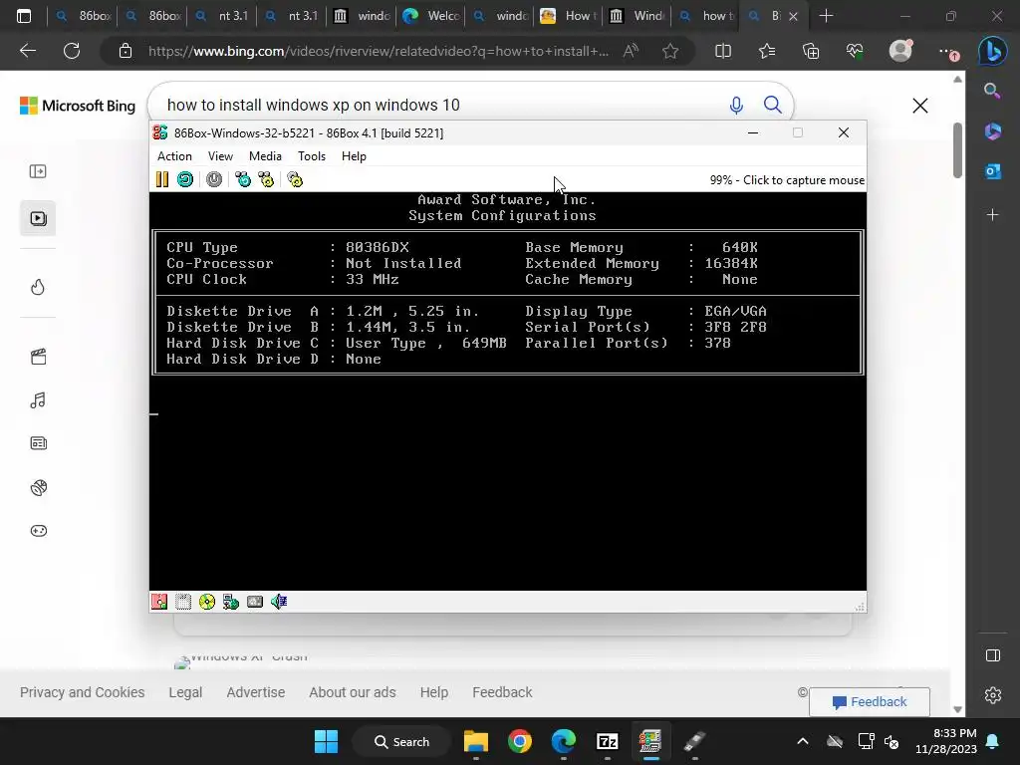Click the Bing search query field
The width and height of the screenshot is (1020, 765).
pyautogui.click(x=442, y=105)
